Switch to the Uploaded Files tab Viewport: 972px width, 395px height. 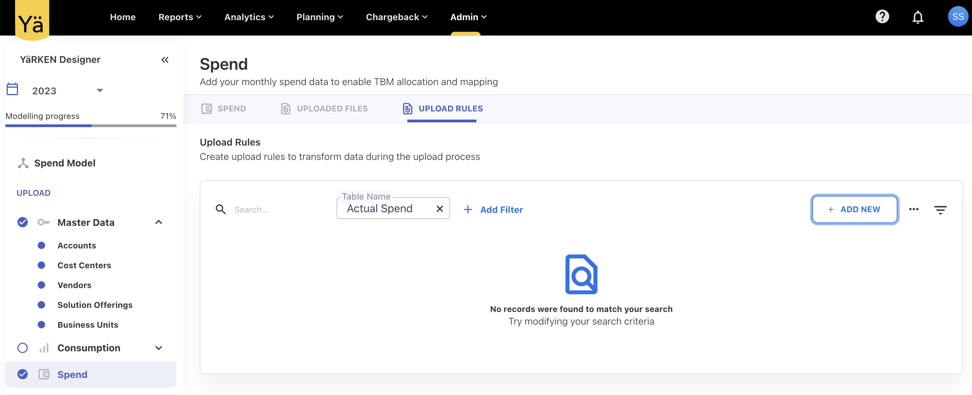325,109
